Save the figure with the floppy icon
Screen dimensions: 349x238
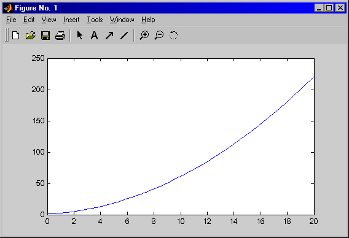tap(45, 36)
